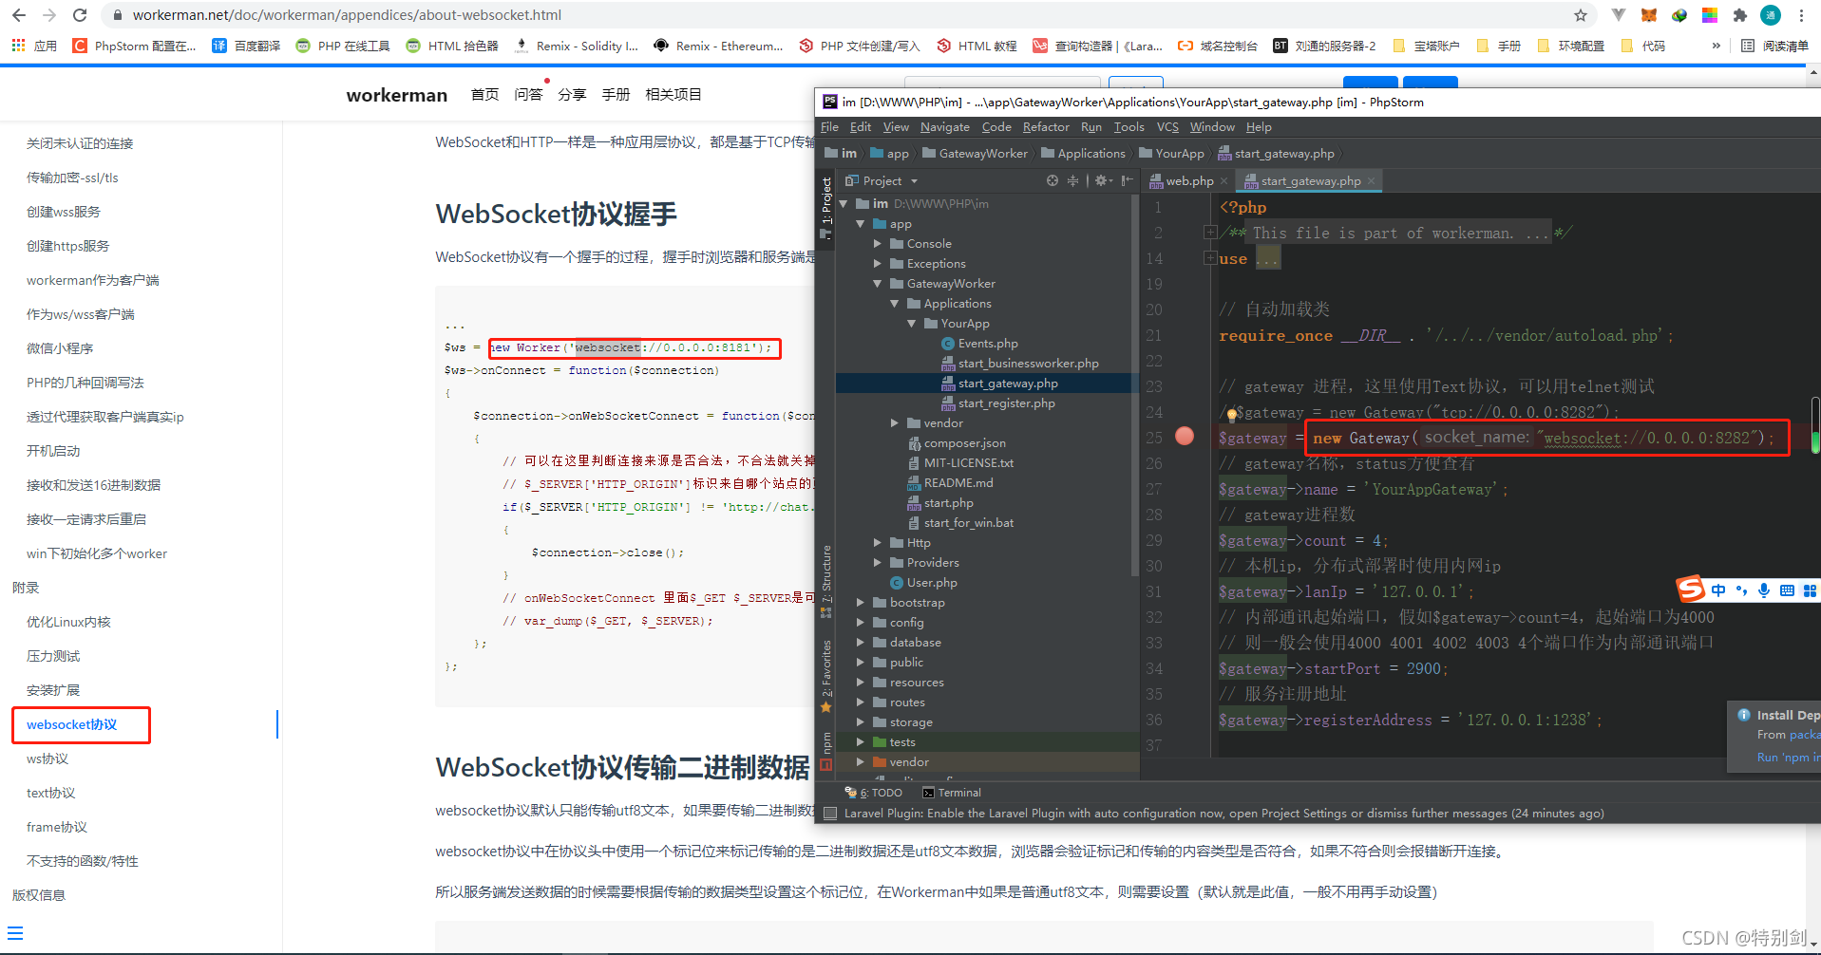The image size is (1821, 955).
Task: Close the web.php editor tab
Action: 1224,181
